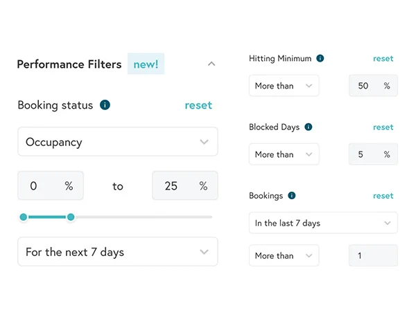The width and height of the screenshot is (416, 319).
Task: Reset the Blocked Days filter
Action: pyautogui.click(x=383, y=127)
